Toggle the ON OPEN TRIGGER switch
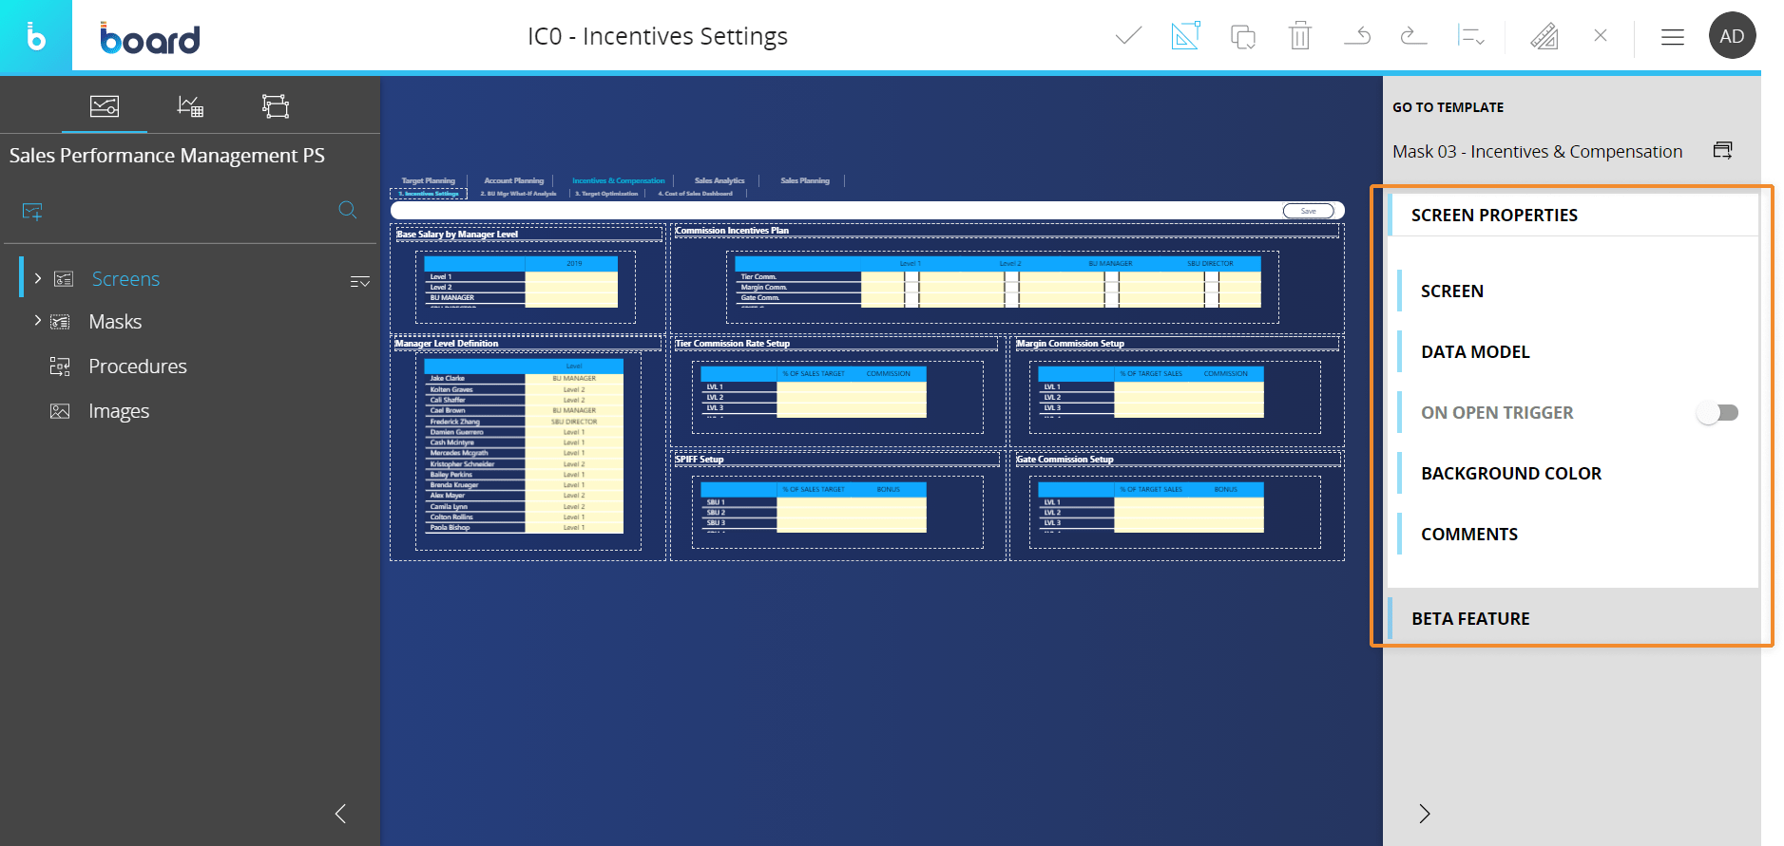 coord(1718,413)
